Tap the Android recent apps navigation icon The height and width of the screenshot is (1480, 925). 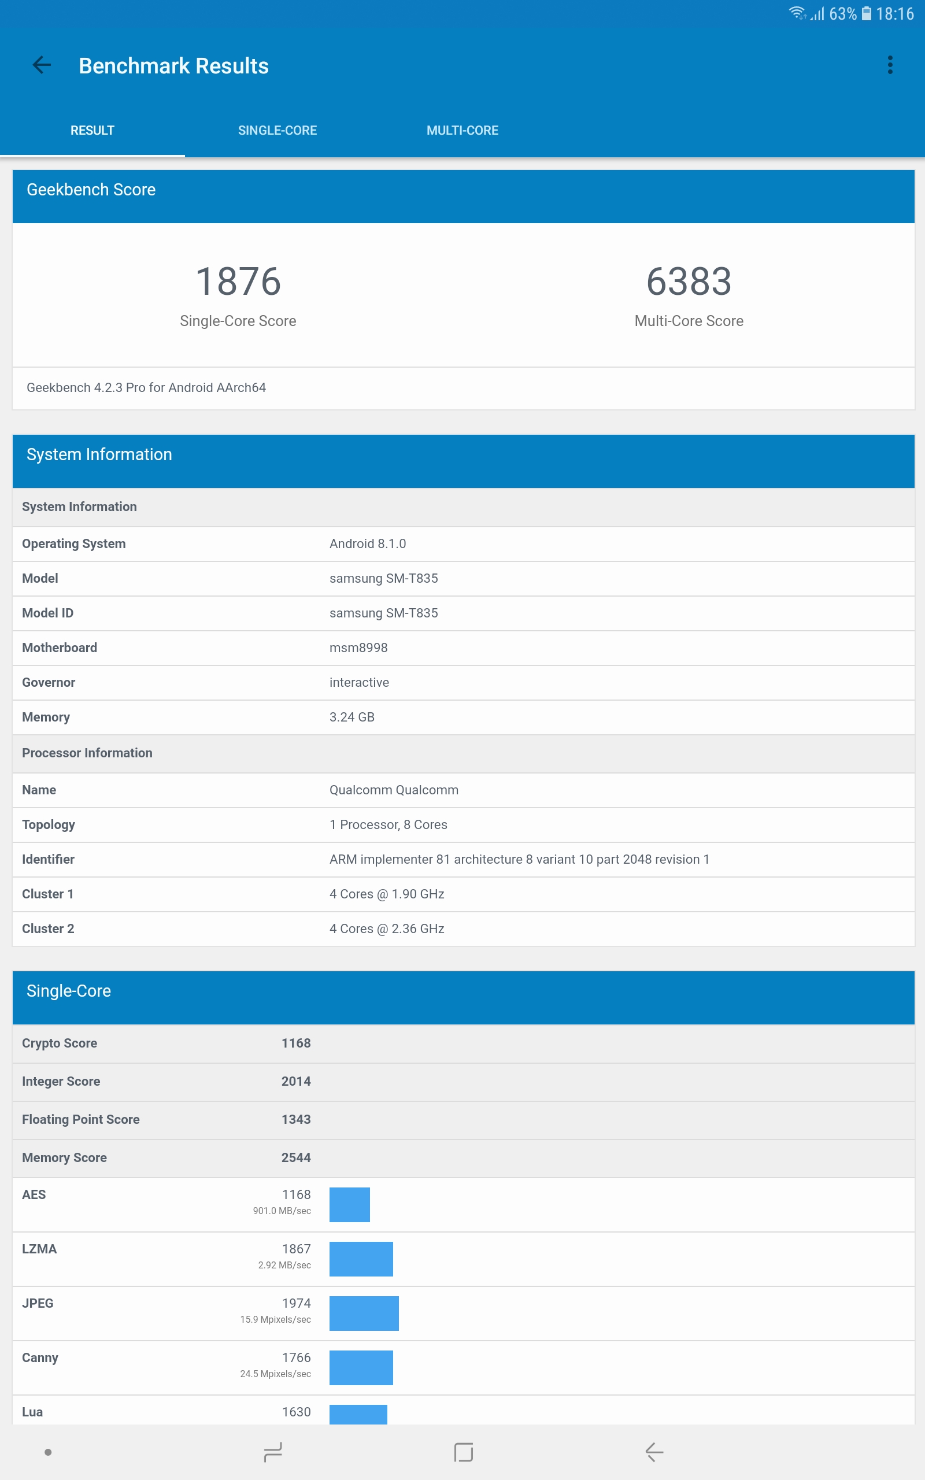pos(273,1452)
